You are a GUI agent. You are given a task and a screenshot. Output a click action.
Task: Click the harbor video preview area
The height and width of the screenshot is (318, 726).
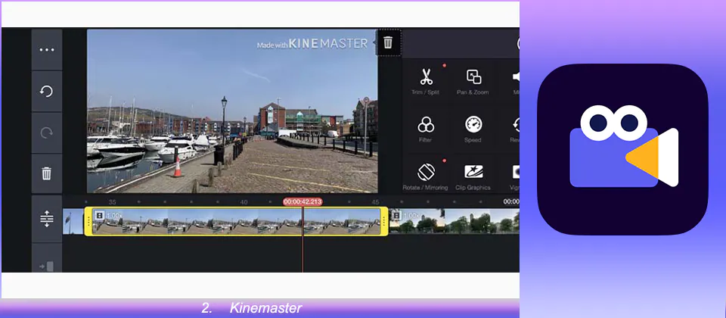232,111
